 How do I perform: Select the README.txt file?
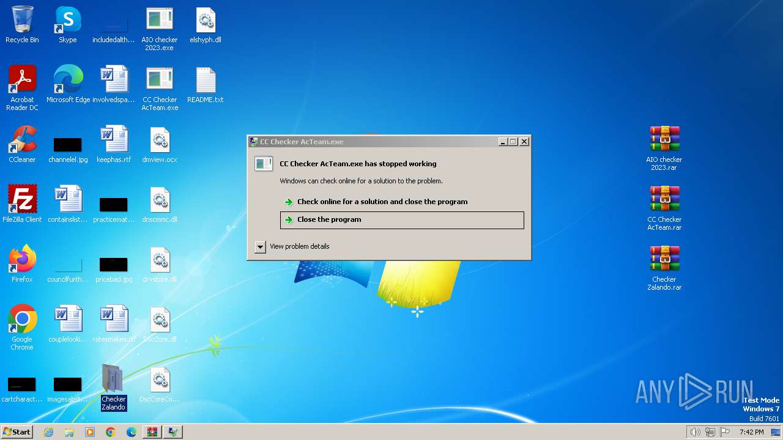coord(206,84)
